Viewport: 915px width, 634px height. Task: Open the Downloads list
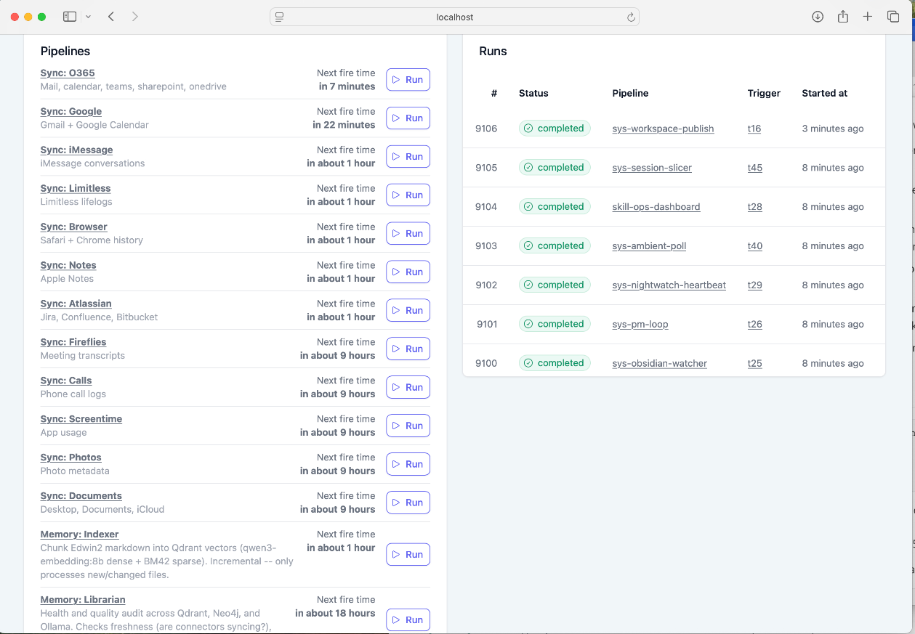pyautogui.click(x=818, y=16)
